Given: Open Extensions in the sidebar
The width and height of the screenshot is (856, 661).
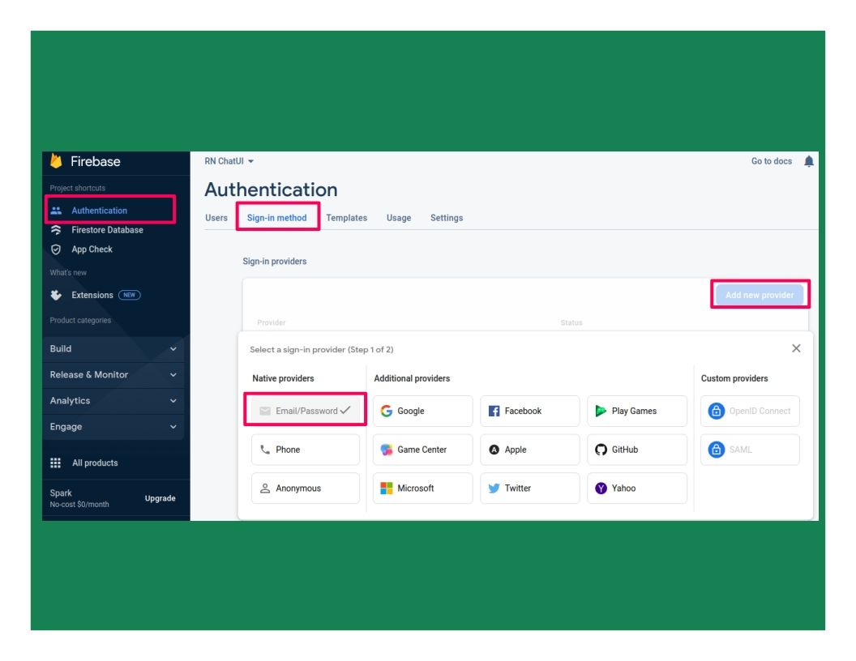Looking at the screenshot, I should [92, 295].
